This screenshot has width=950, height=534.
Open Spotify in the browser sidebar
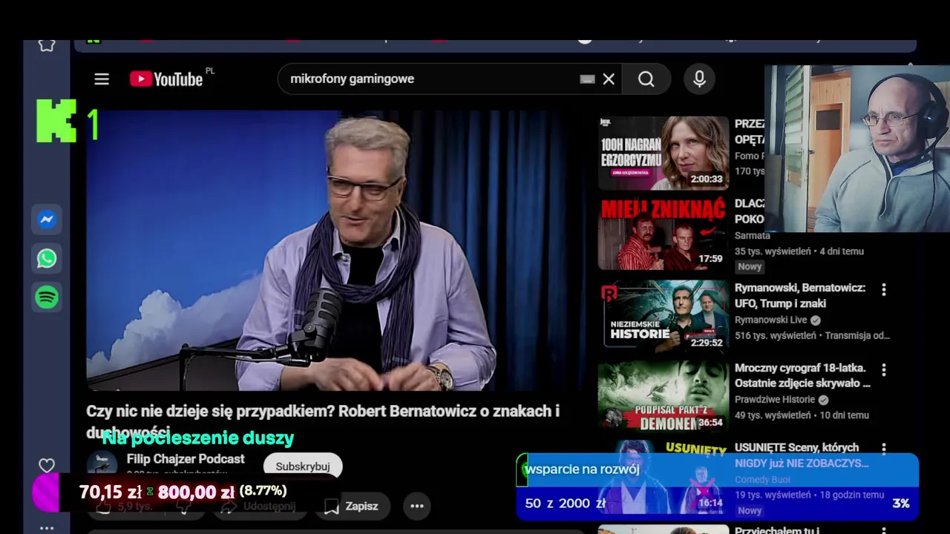pyautogui.click(x=47, y=297)
